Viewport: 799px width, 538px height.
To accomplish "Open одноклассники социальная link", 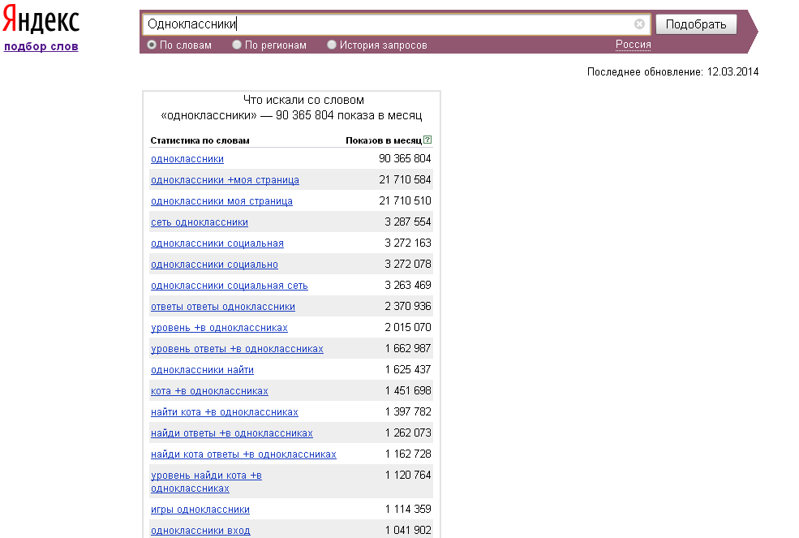I will pos(217,243).
